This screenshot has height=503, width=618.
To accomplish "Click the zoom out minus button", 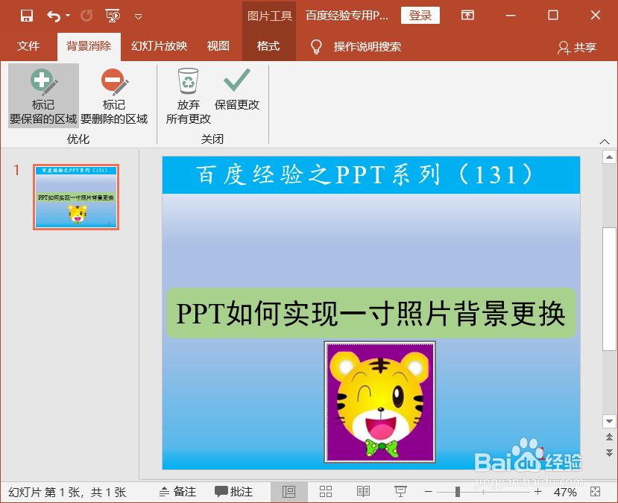I will click(x=429, y=492).
